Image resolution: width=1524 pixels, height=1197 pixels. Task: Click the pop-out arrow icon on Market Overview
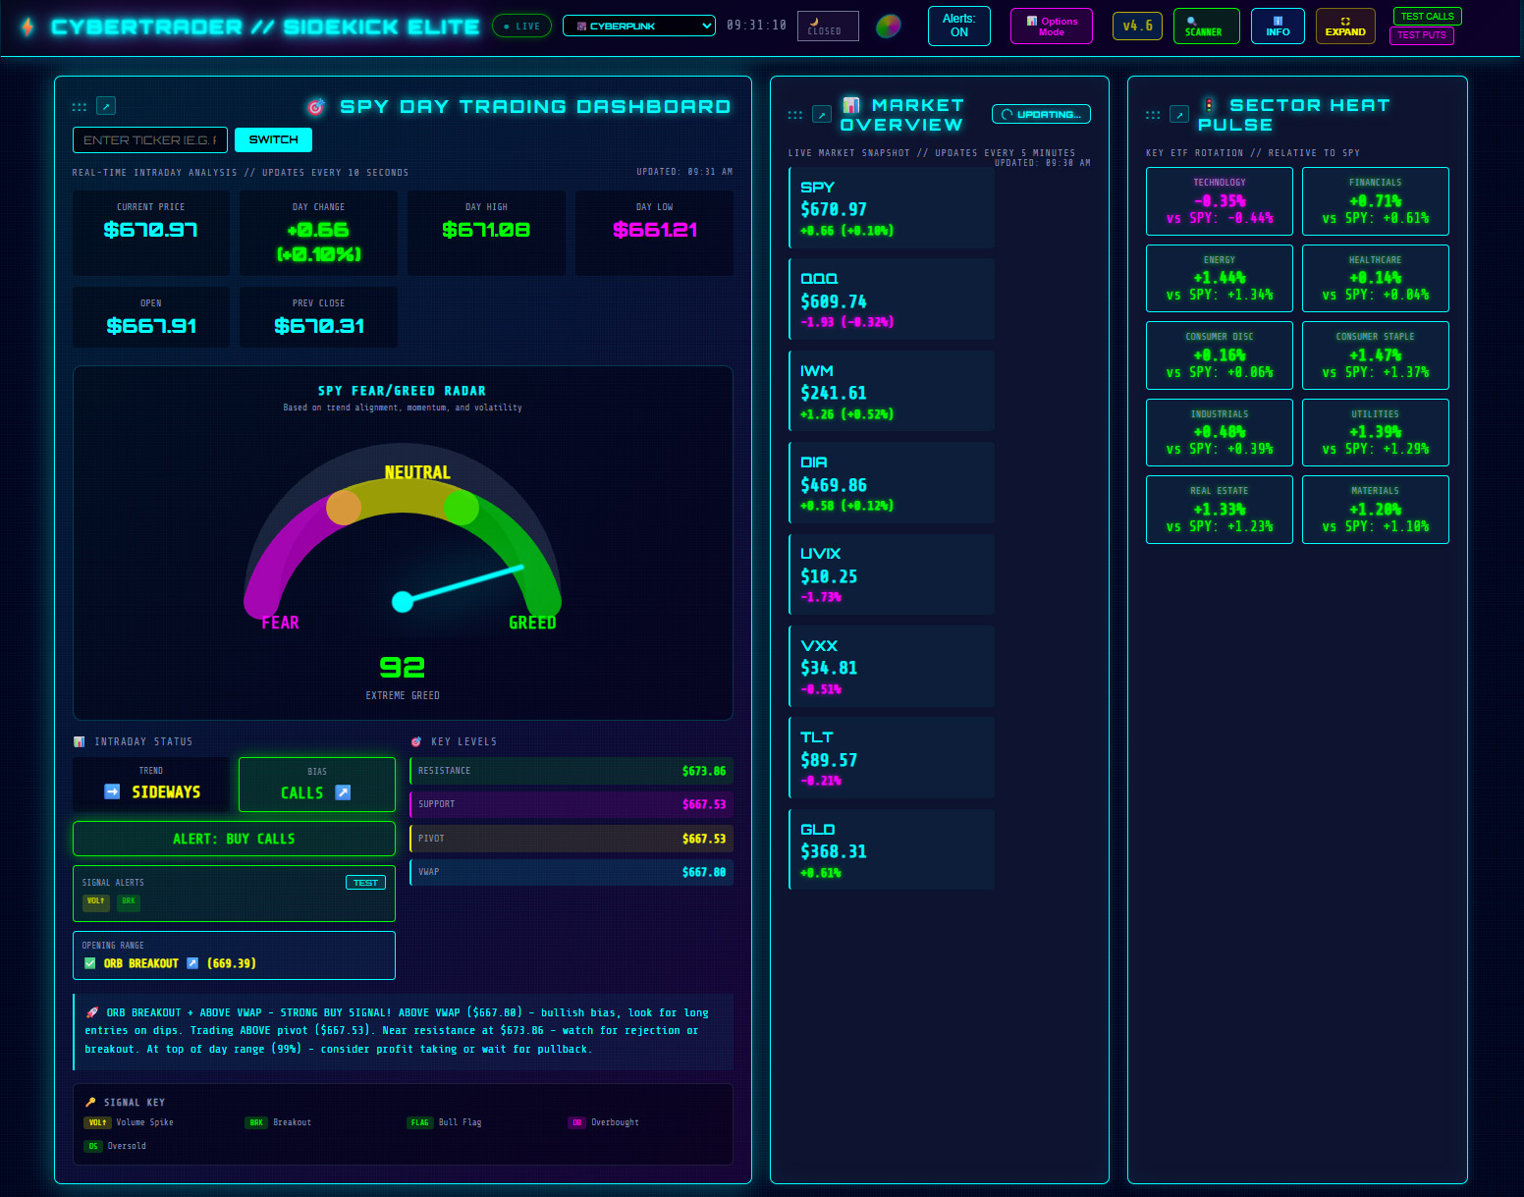pyautogui.click(x=822, y=115)
